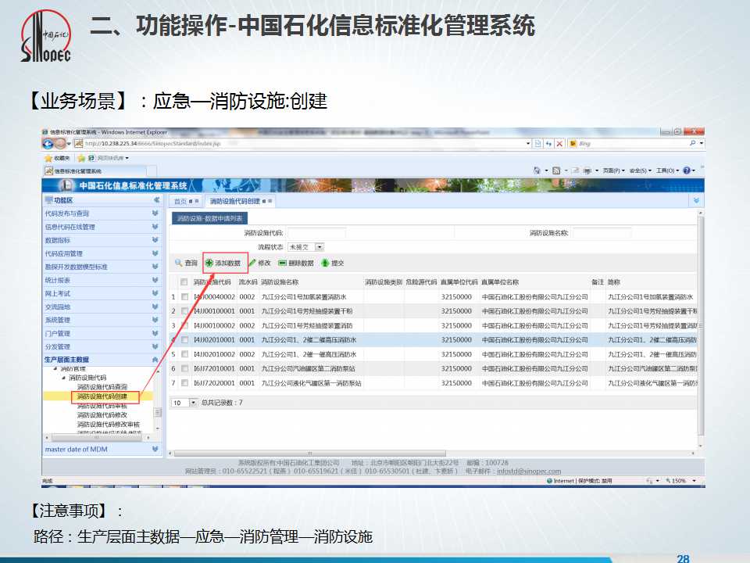Screen dimensions: 750x563
Task: Open the IE 安全(S) menu
Action: (641, 170)
